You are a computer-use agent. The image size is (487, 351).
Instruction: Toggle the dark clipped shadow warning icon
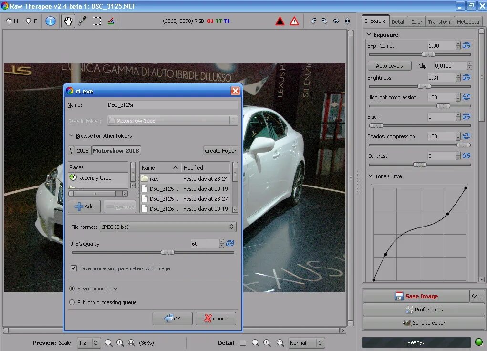pos(280,21)
